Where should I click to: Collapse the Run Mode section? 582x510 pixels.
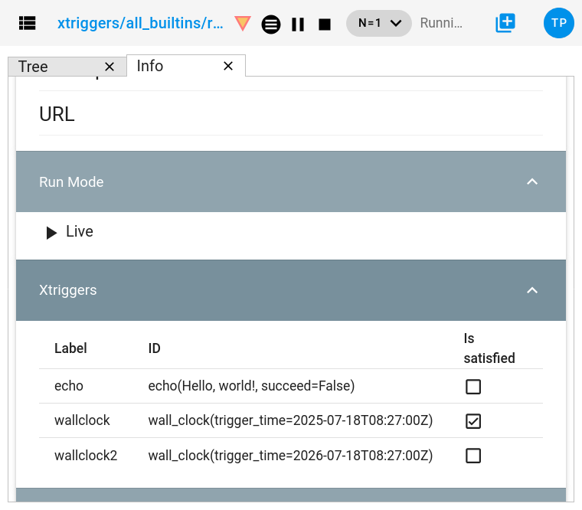click(532, 182)
